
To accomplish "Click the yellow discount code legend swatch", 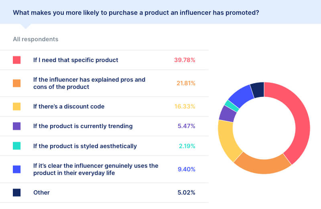I will tap(16, 107).
